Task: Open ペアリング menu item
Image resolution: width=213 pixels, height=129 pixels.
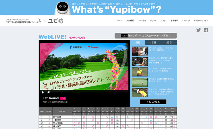Action: coord(186,20)
